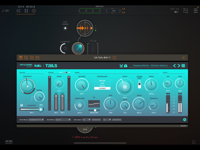Click the Pitch knob showing 12 st

pos(125,106)
